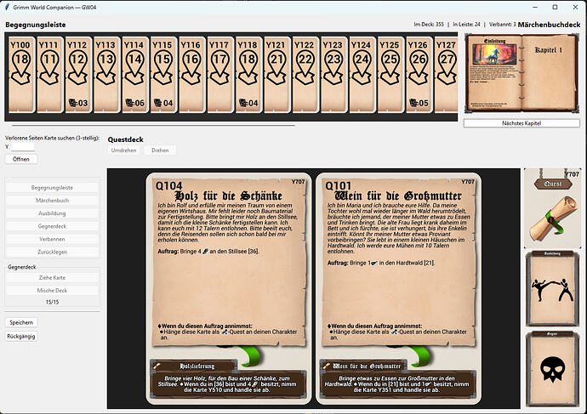Click the card stack icon 05 on Y126
The image size is (587, 414).
[x=419, y=103]
